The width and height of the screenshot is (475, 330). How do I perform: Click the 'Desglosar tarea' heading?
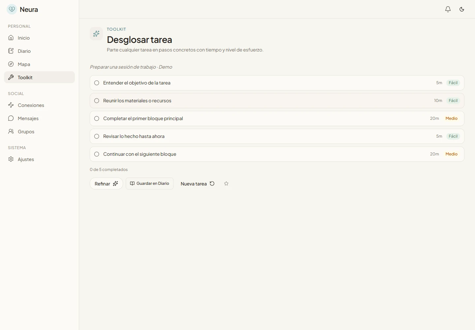[140, 40]
